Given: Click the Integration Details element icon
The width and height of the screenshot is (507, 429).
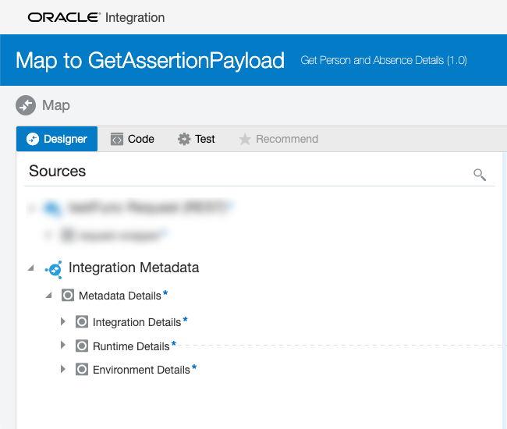Looking at the screenshot, I should click(x=82, y=322).
